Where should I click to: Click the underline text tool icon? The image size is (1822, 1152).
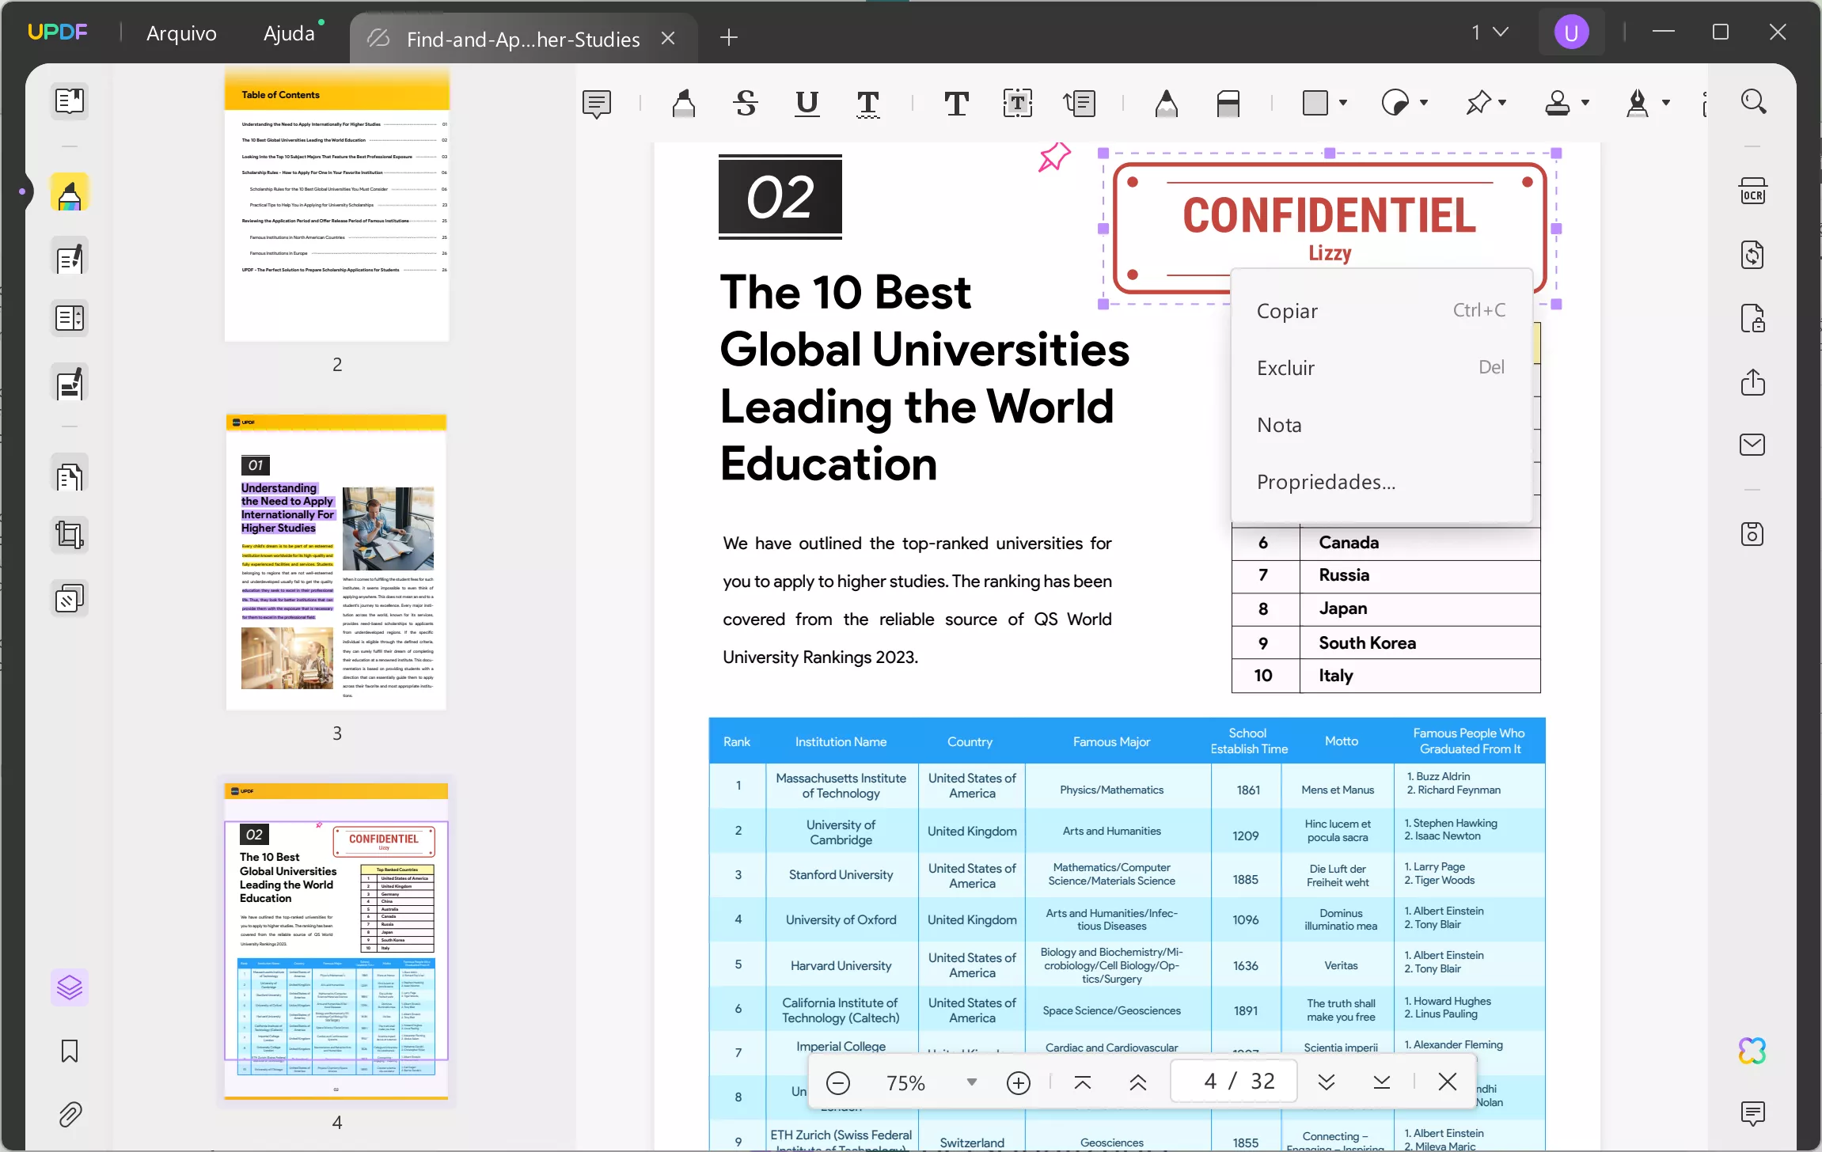click(x=806, y=104)
